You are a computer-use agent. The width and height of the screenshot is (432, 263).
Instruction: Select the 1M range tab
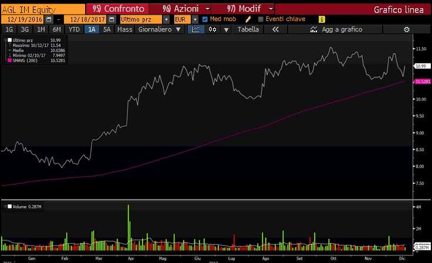(41, 29)
